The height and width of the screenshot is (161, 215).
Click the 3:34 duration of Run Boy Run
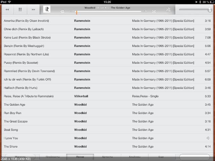tap(208, 113)
